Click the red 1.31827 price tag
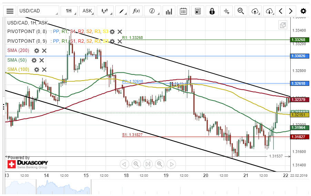Screen dimensions: 311x196 pyautogui.click(x=300, y=137)
